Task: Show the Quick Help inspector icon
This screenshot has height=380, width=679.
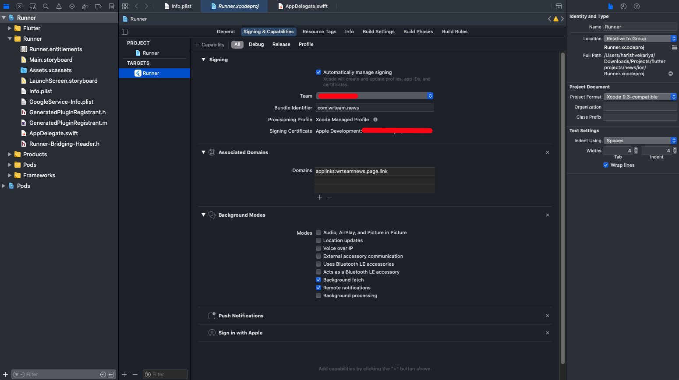Action: [637, 6]
